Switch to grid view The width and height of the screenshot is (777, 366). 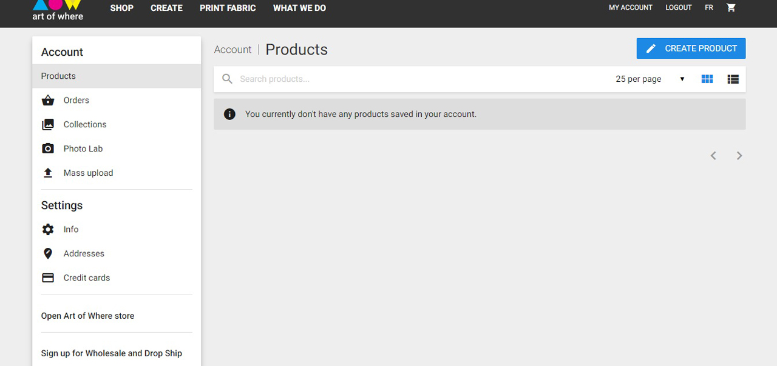(x=707, y=79)
